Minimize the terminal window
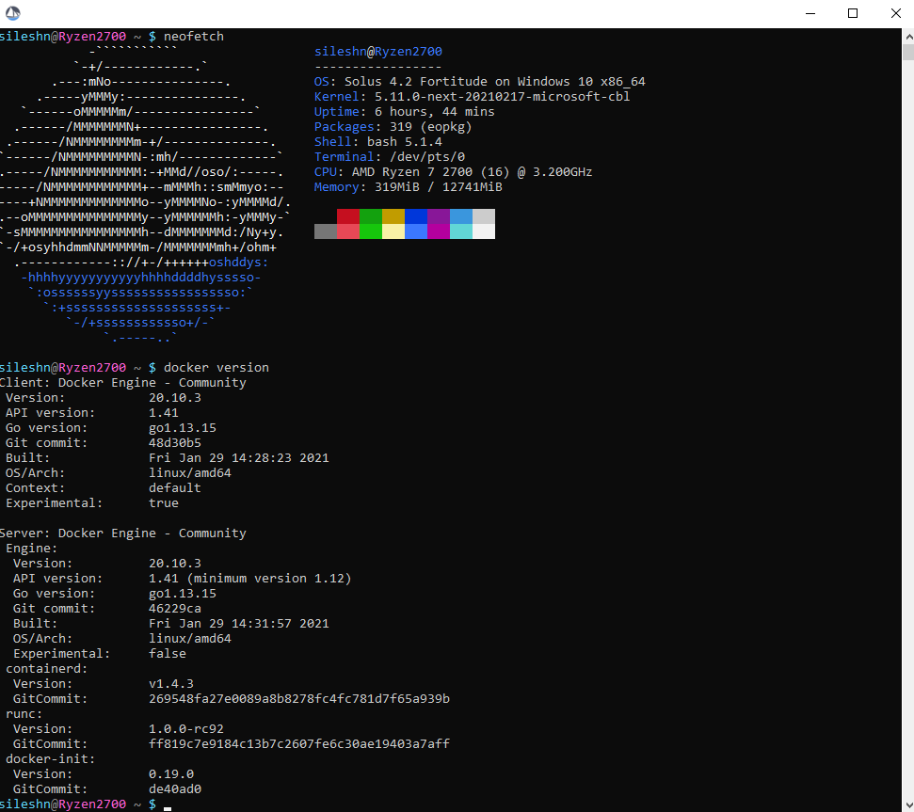The width and height of the screenshot is (914, 812). (810, 13)
